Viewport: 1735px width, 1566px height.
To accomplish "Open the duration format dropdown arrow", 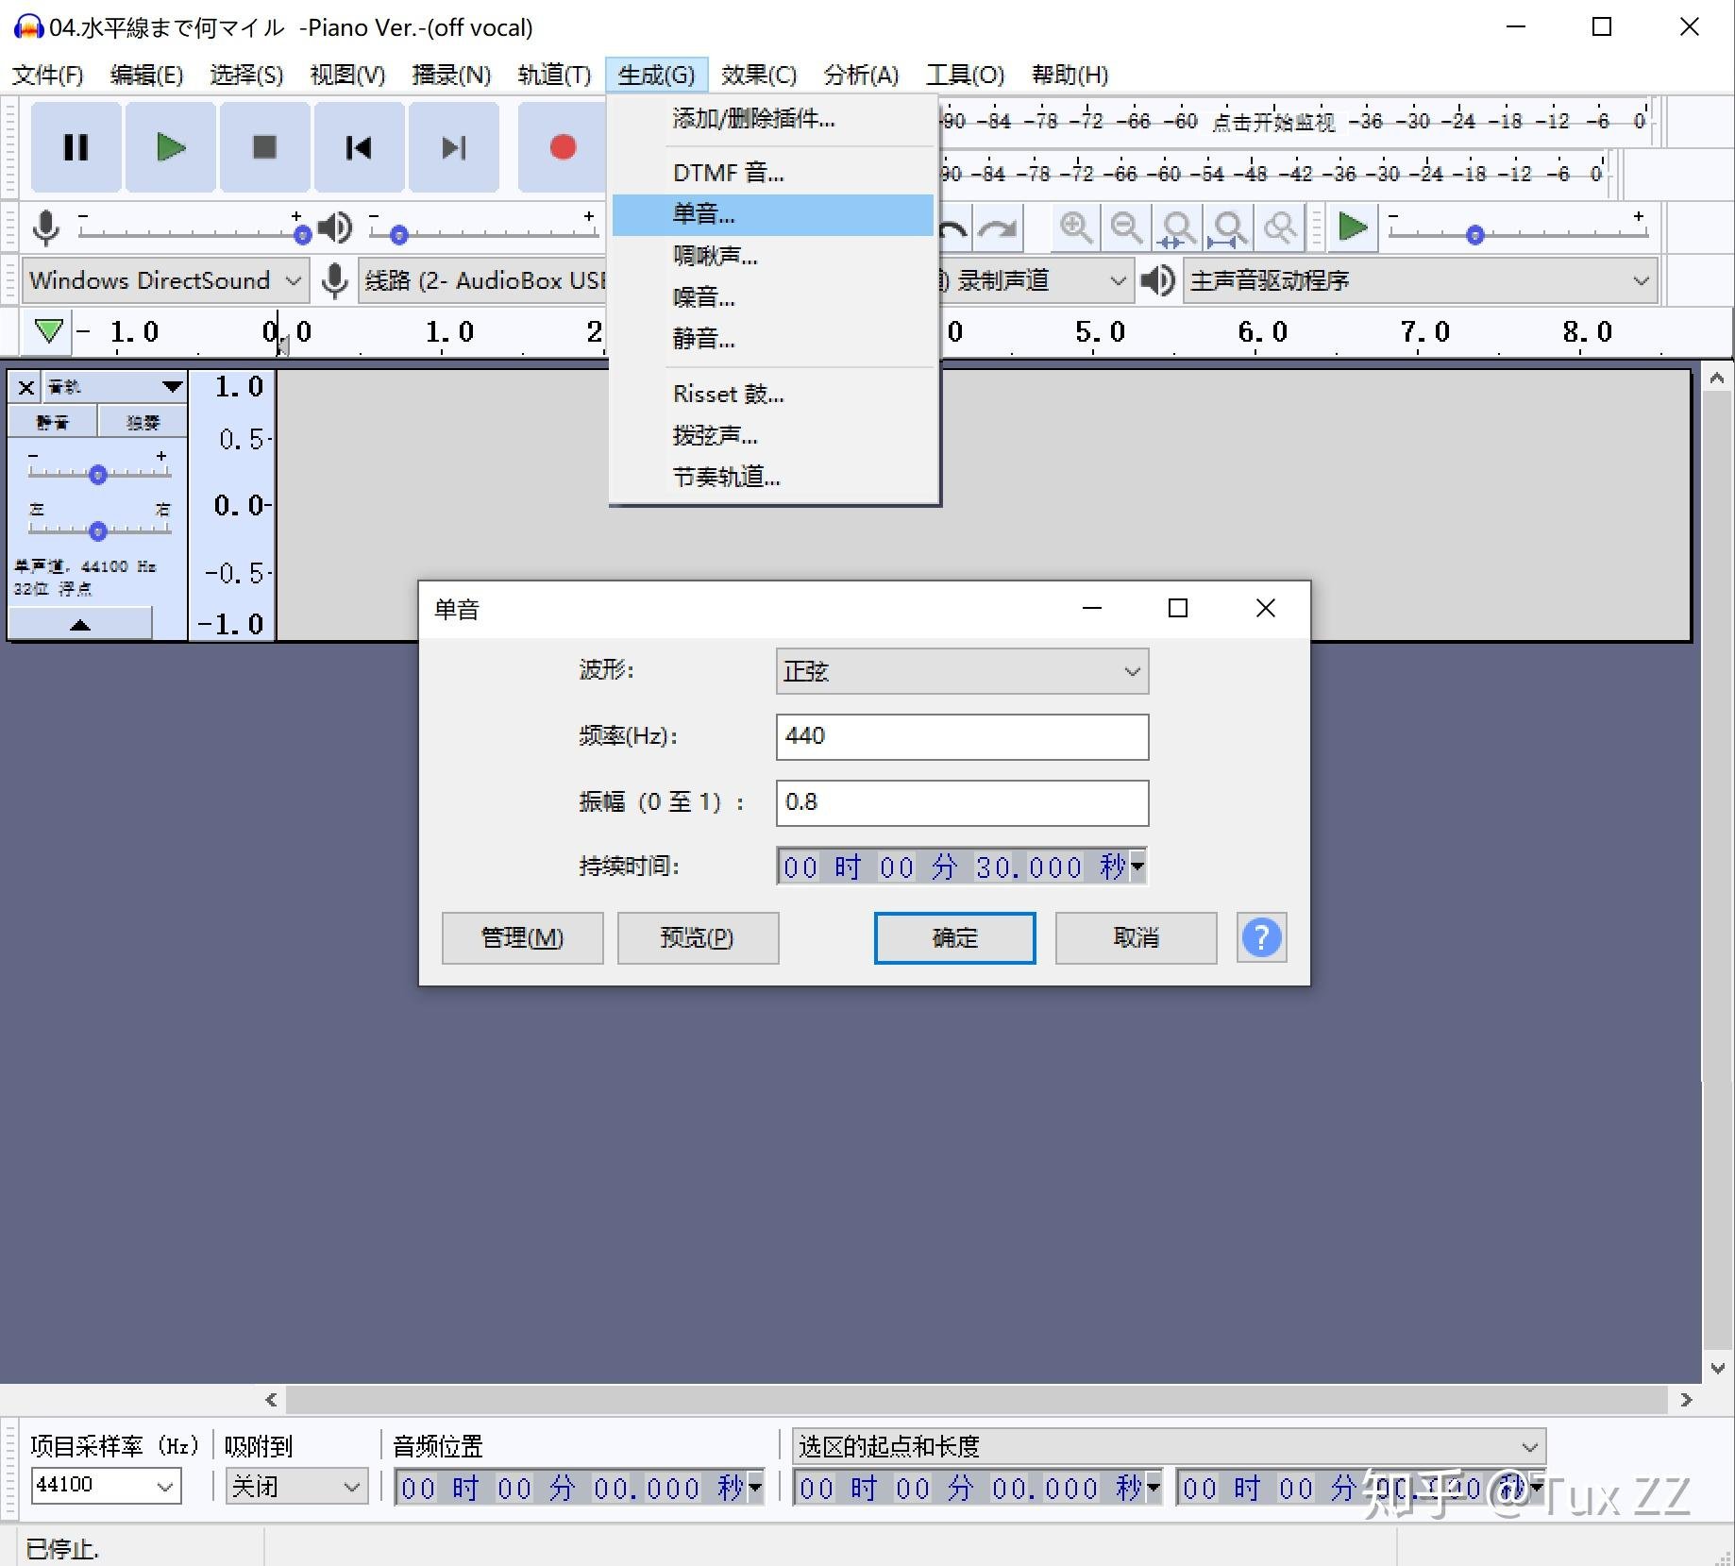I will pyautogui.click(x=1137, y=866).
